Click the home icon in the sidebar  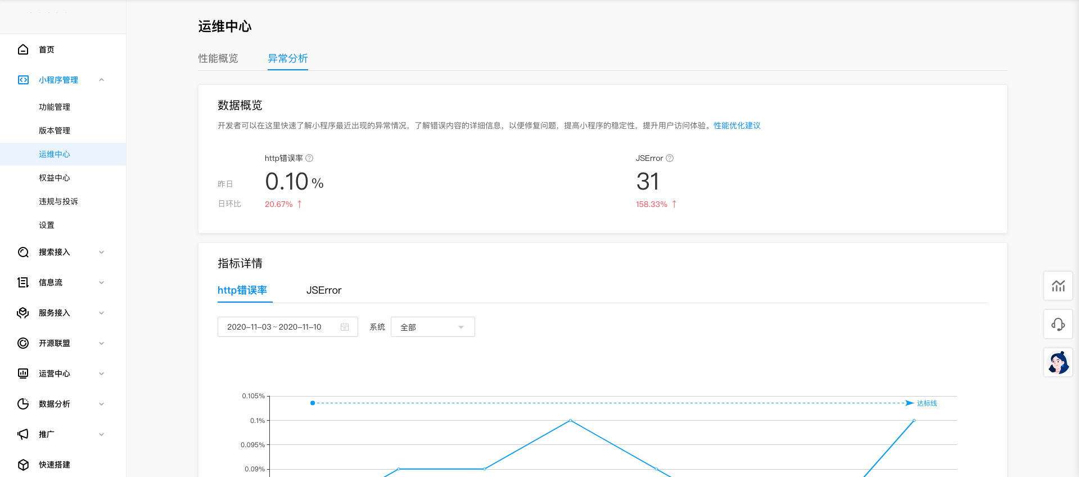point(23,49)
